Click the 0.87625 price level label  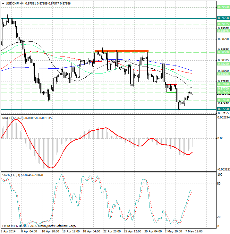(x=224, y=92)
